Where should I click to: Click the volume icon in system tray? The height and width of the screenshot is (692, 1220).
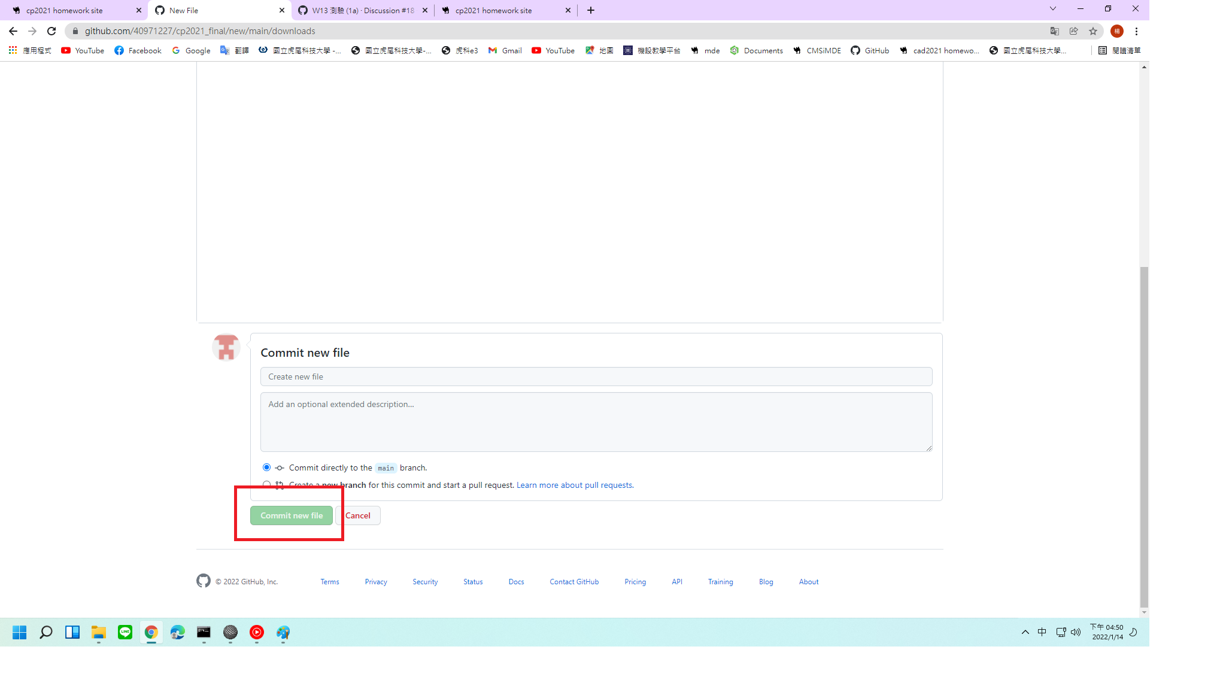click(1076, 632)
